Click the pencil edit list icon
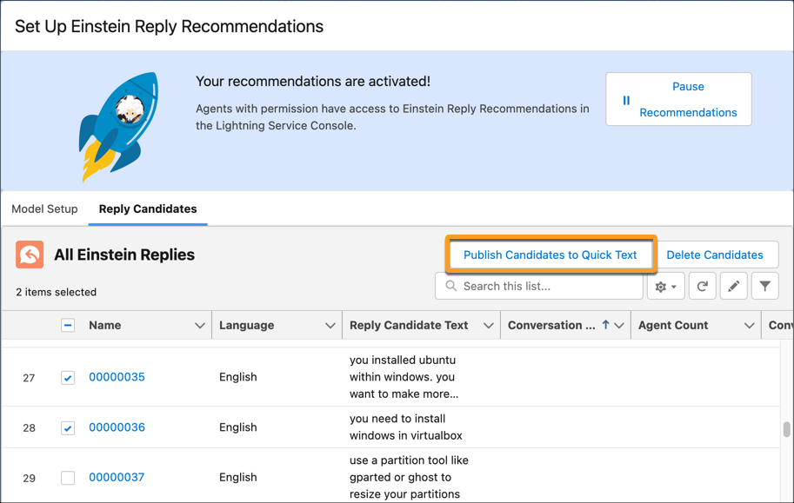Image resolution: width=794 pixels, height=503 pixels. [734, 287]
